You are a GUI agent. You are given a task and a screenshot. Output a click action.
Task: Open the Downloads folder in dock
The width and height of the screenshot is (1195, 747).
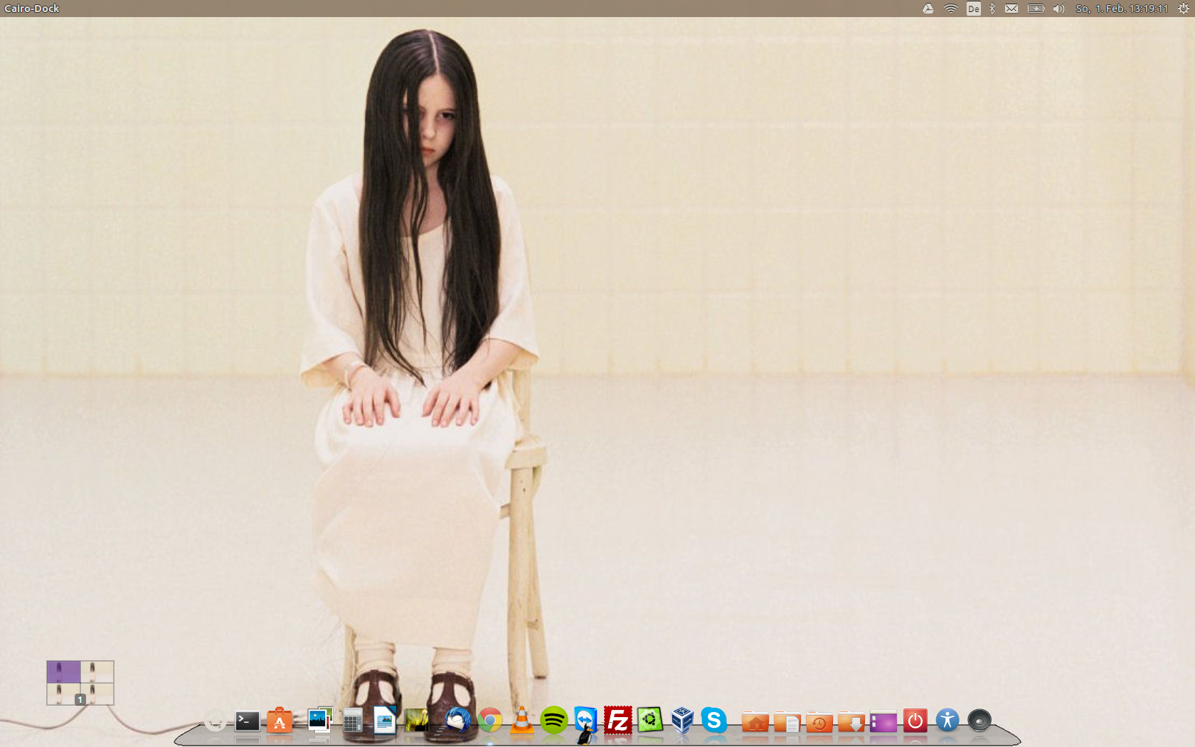coord(851,722)
